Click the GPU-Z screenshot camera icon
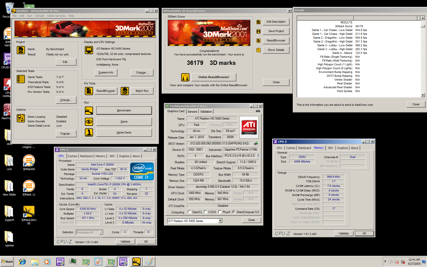The height and width of the screenshot is (267, 427). [x=258, y=111]
